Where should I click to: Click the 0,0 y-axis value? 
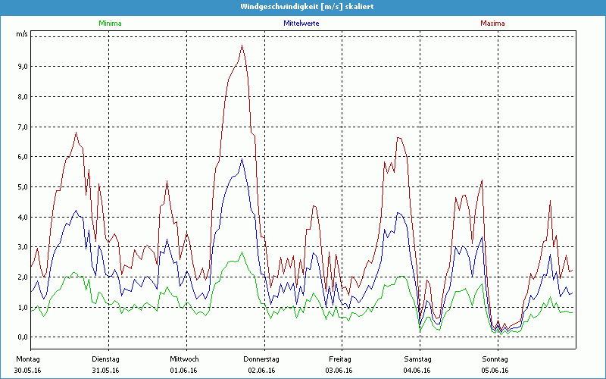click(22, 337)
